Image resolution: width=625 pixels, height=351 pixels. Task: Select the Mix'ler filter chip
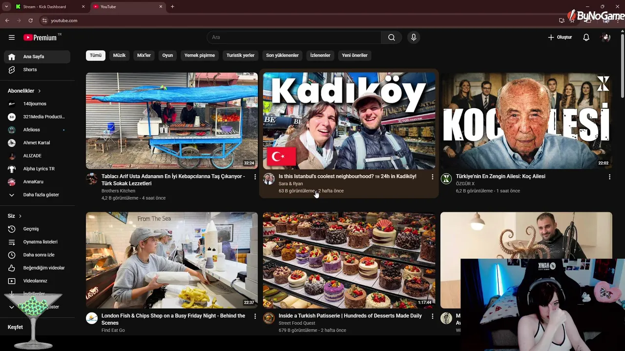point(144,56)
